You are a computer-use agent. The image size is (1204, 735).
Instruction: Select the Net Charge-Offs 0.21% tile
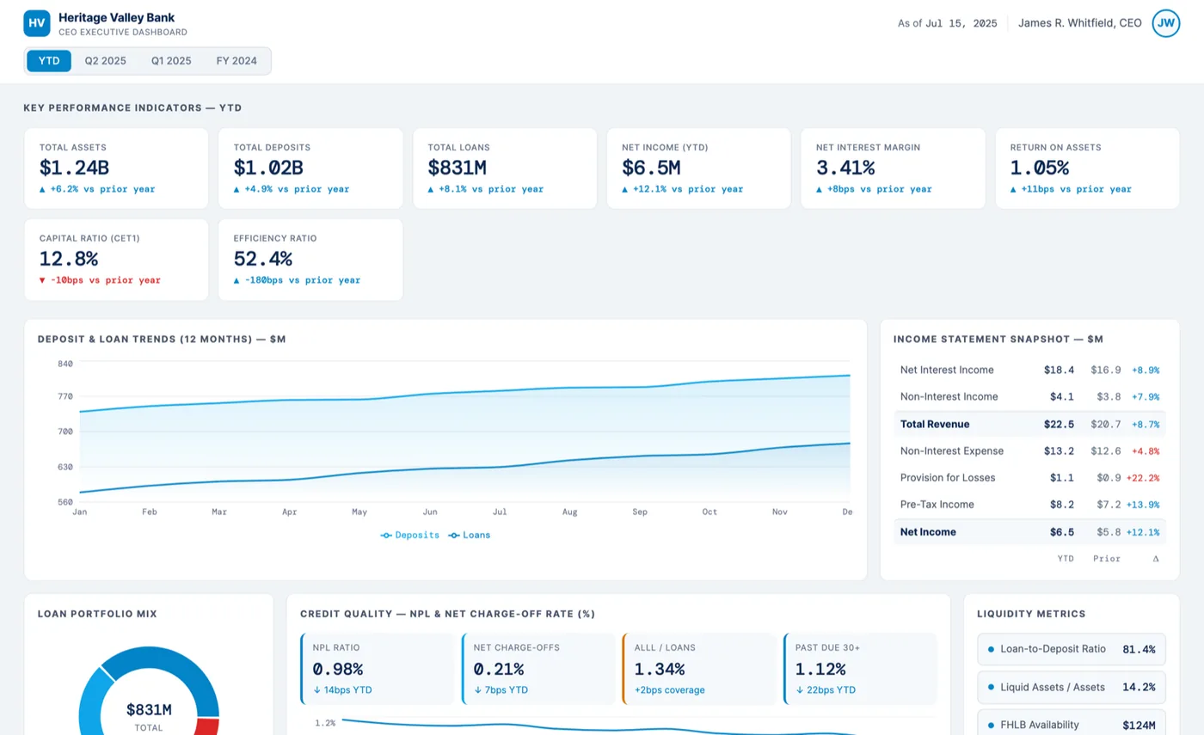[x=537, y=669]
